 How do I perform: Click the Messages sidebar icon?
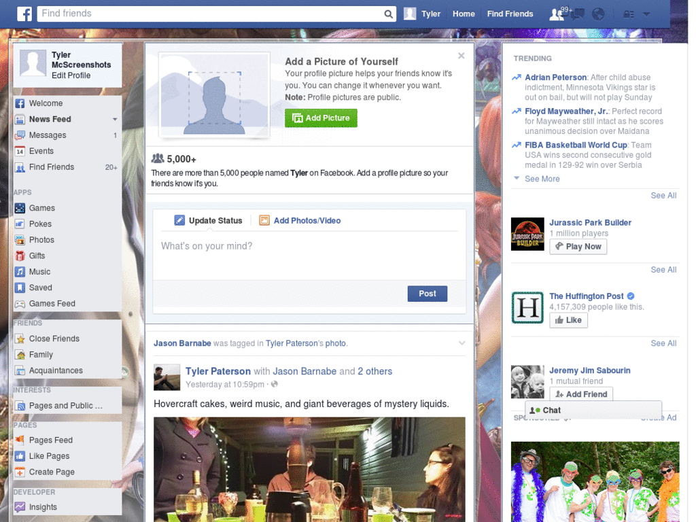point(20,135)
